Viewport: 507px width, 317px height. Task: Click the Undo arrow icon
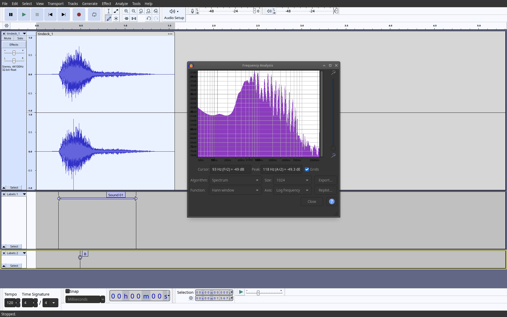pyautogui.click(x=149, y=18)
